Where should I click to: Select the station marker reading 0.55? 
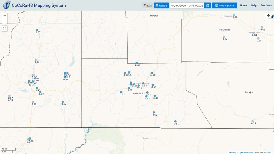[37, 30]
